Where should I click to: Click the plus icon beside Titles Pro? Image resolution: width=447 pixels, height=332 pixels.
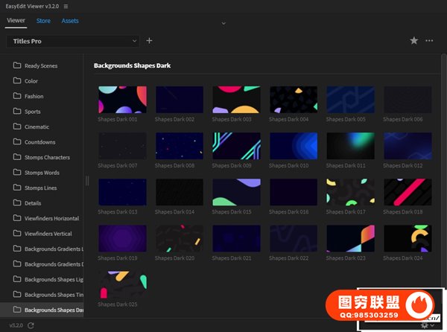point(149,41)
